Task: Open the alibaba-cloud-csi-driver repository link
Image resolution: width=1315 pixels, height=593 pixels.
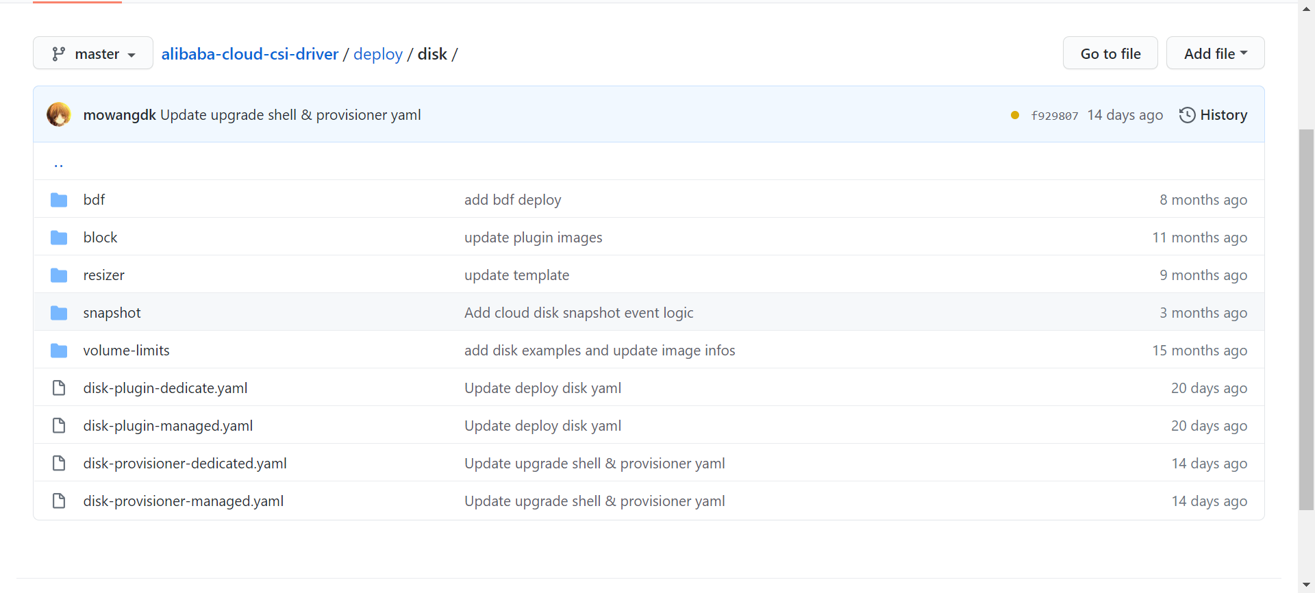Action: click(x=250, y=54)
